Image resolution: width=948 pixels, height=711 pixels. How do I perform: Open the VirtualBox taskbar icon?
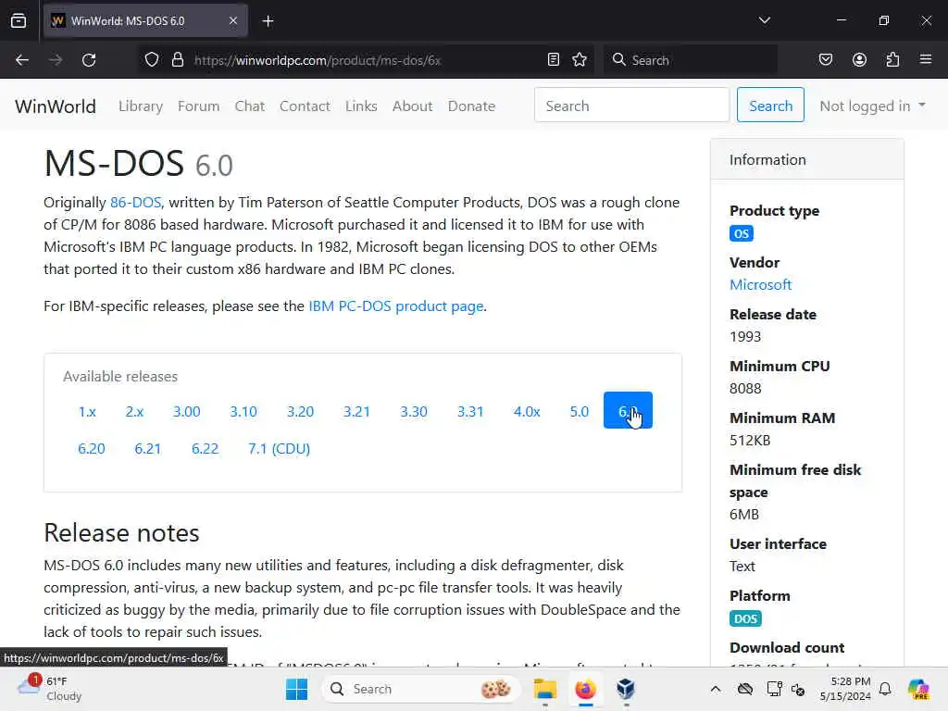pyautogui.click(x=626, y=689)
